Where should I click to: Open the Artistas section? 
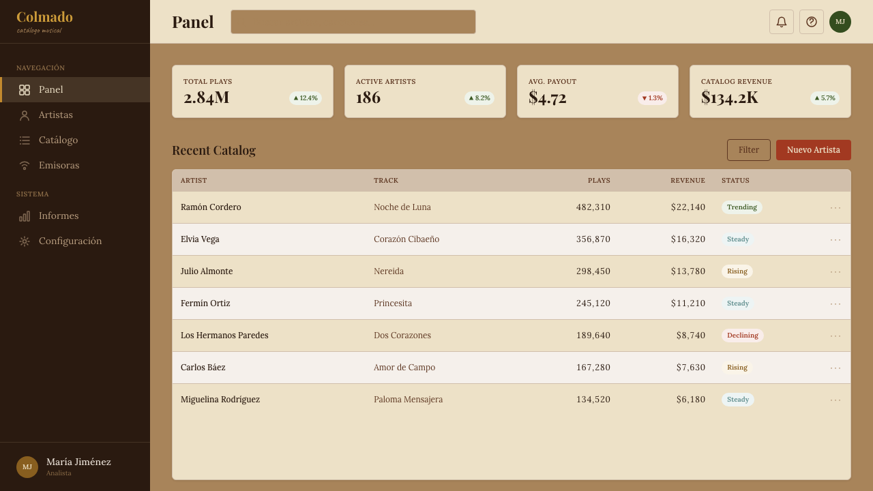coord(75,115)
